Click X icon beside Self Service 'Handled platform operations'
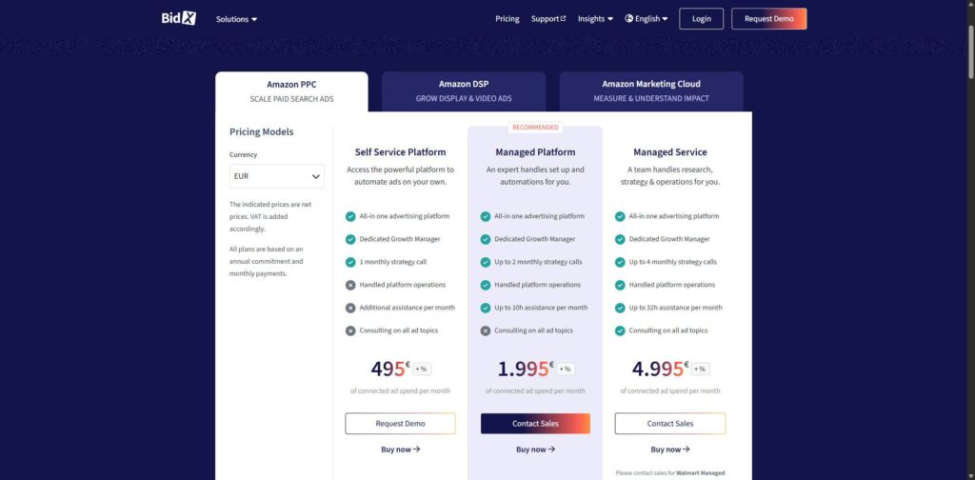Screen dimensions: 975x480 [x=350, y=285]
